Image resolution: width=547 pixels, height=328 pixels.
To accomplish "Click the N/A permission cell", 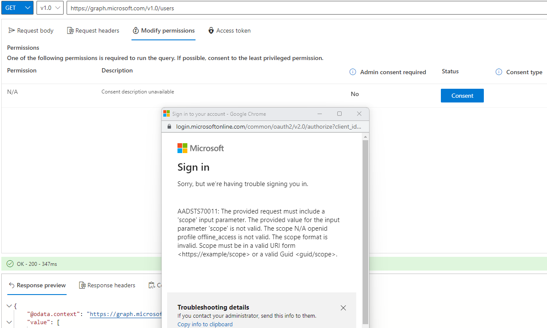I will point(12,92).
